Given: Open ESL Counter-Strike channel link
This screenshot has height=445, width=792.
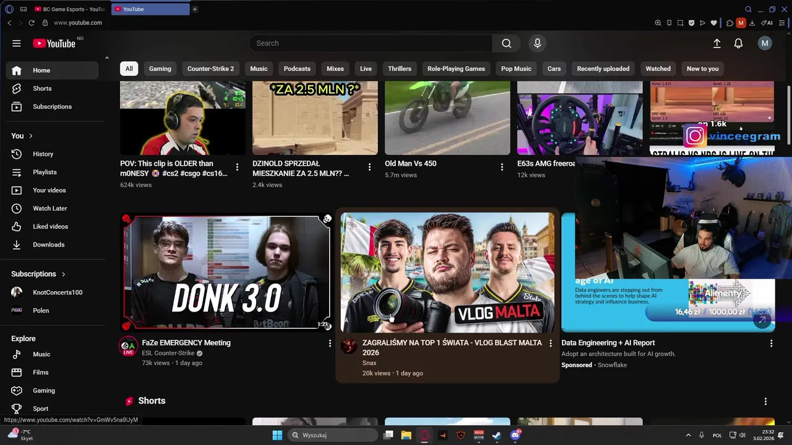Looking at the screenshot, I should click(168, 353).
